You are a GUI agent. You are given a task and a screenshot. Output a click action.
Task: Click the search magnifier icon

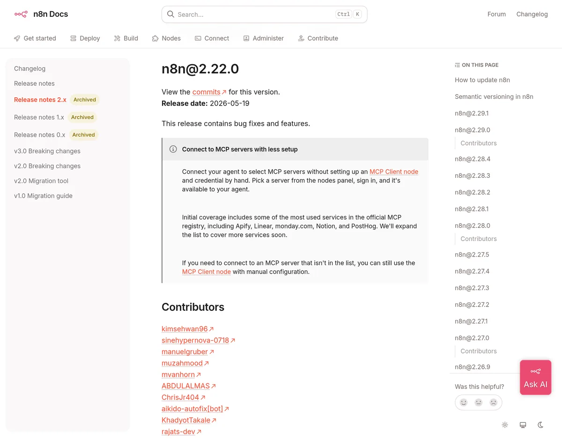[x=170, y=14]
